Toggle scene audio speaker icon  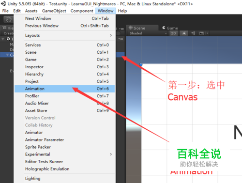pyautogui.click(x=193, y=33)
